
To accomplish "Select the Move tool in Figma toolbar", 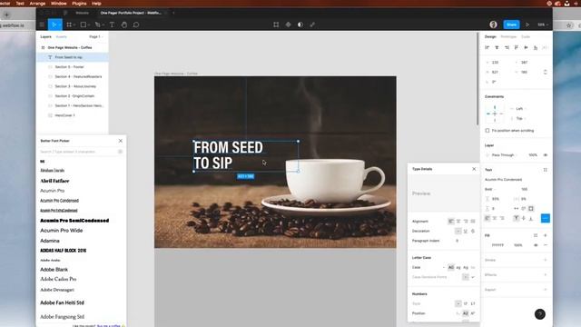I will click(x=54, y=25).
